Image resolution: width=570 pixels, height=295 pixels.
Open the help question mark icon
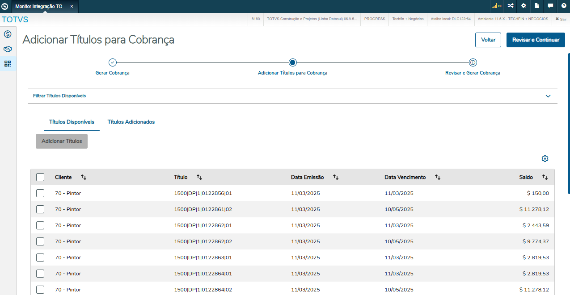point(564,6)
